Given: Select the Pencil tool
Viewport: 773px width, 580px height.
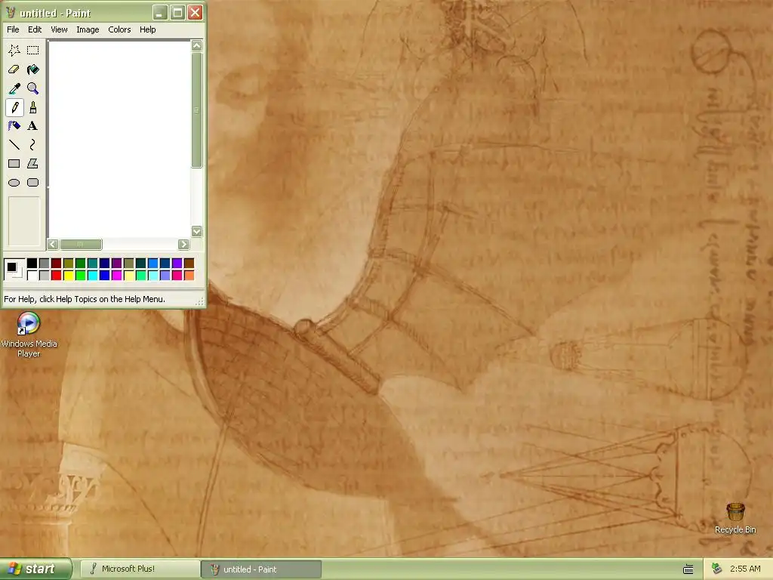Looking at the screenshot, I should (14, 107).
